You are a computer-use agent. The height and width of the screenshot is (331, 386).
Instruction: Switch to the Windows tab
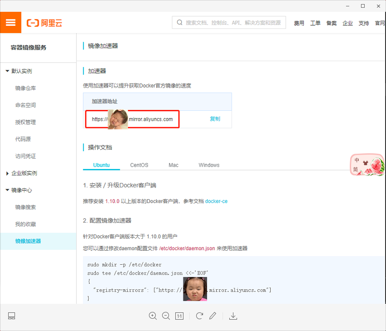[209, 165]
